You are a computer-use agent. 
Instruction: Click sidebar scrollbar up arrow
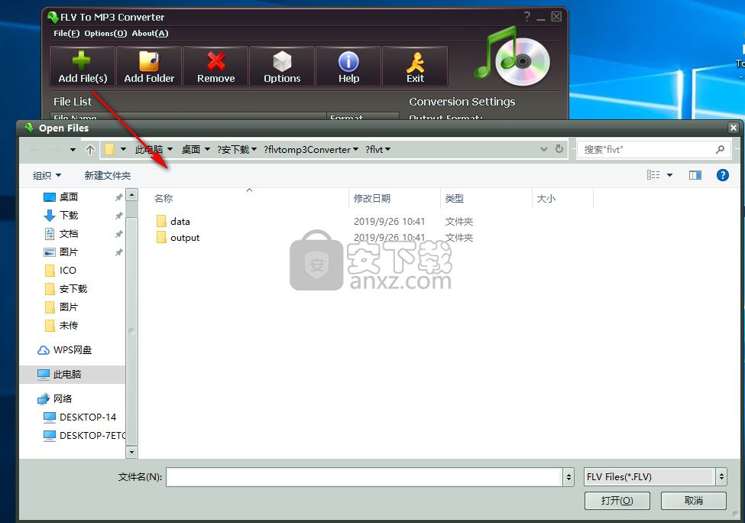click(131, 194)
